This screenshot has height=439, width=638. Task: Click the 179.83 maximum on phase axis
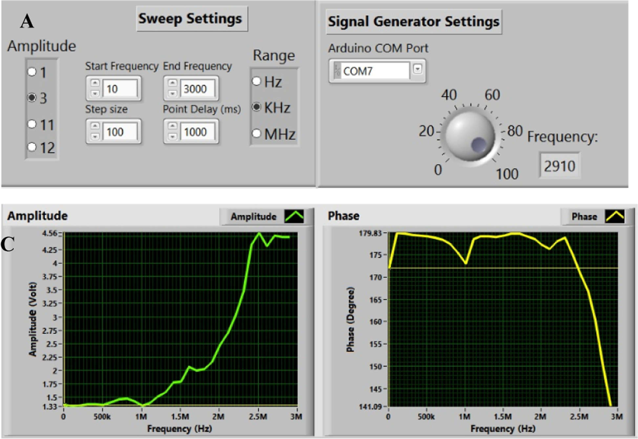(x=370, y=233)
